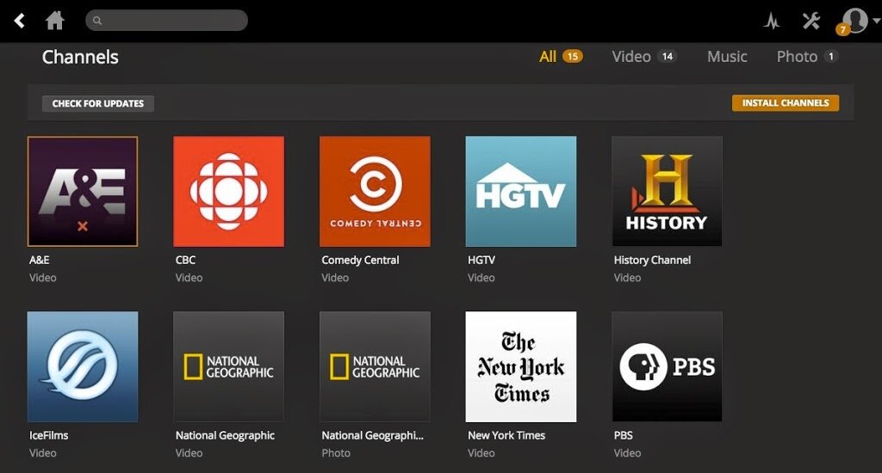The height and width of the screenshot is (473, 882).
Task: Click the History Channel label
Action: 652,260
